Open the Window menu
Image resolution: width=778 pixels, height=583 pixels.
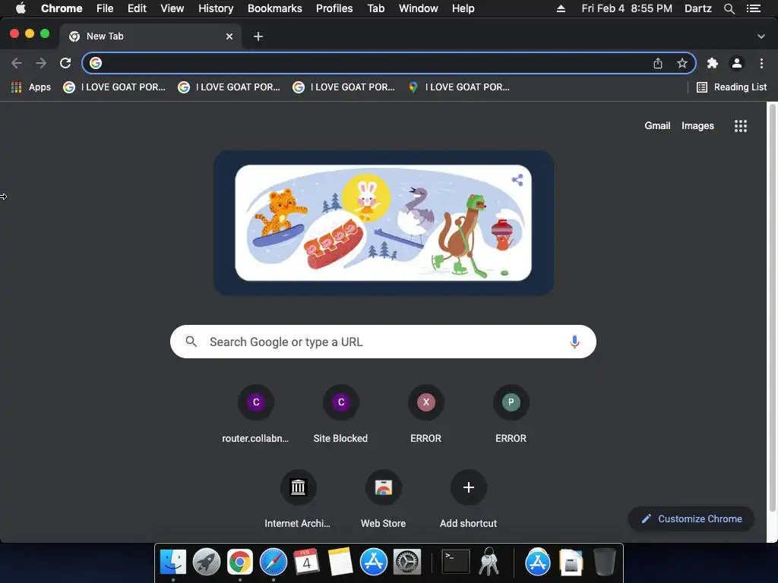click(419, 8)
